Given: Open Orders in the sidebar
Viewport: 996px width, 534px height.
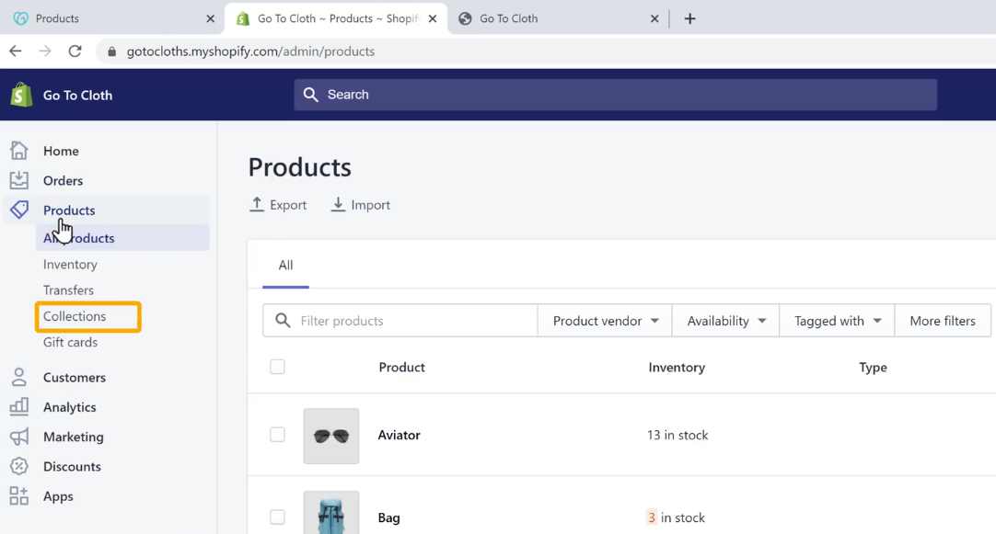Looking at the screenshot, I should [x=63, y=180].
